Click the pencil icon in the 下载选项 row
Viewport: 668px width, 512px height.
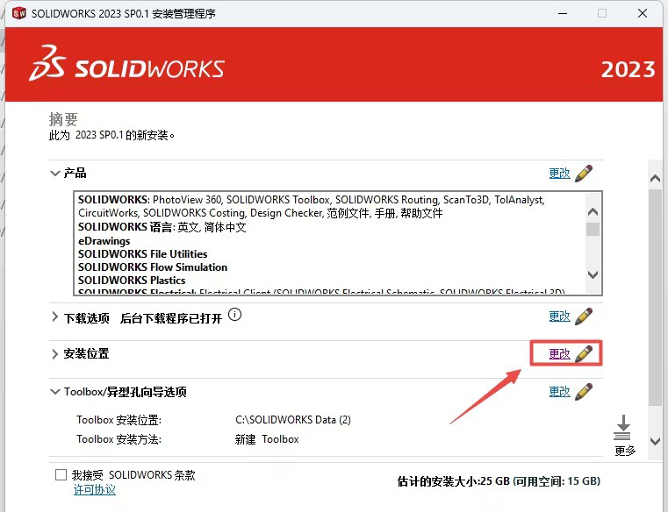pyautogui.click(x=584, y=316)
